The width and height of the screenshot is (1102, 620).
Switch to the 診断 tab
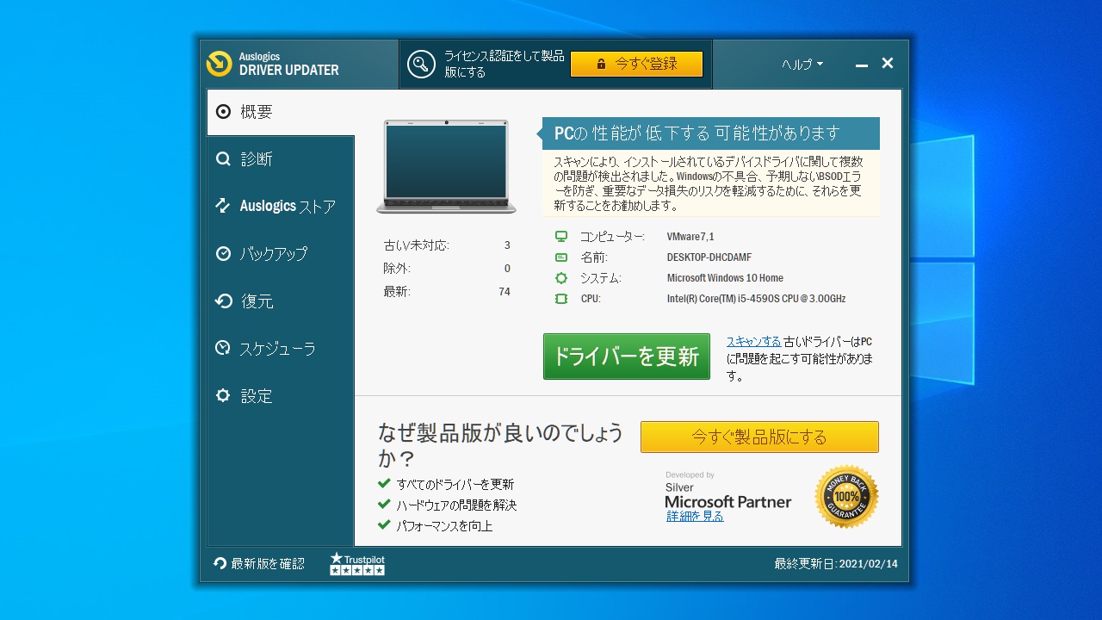click(x=281, y=159)
